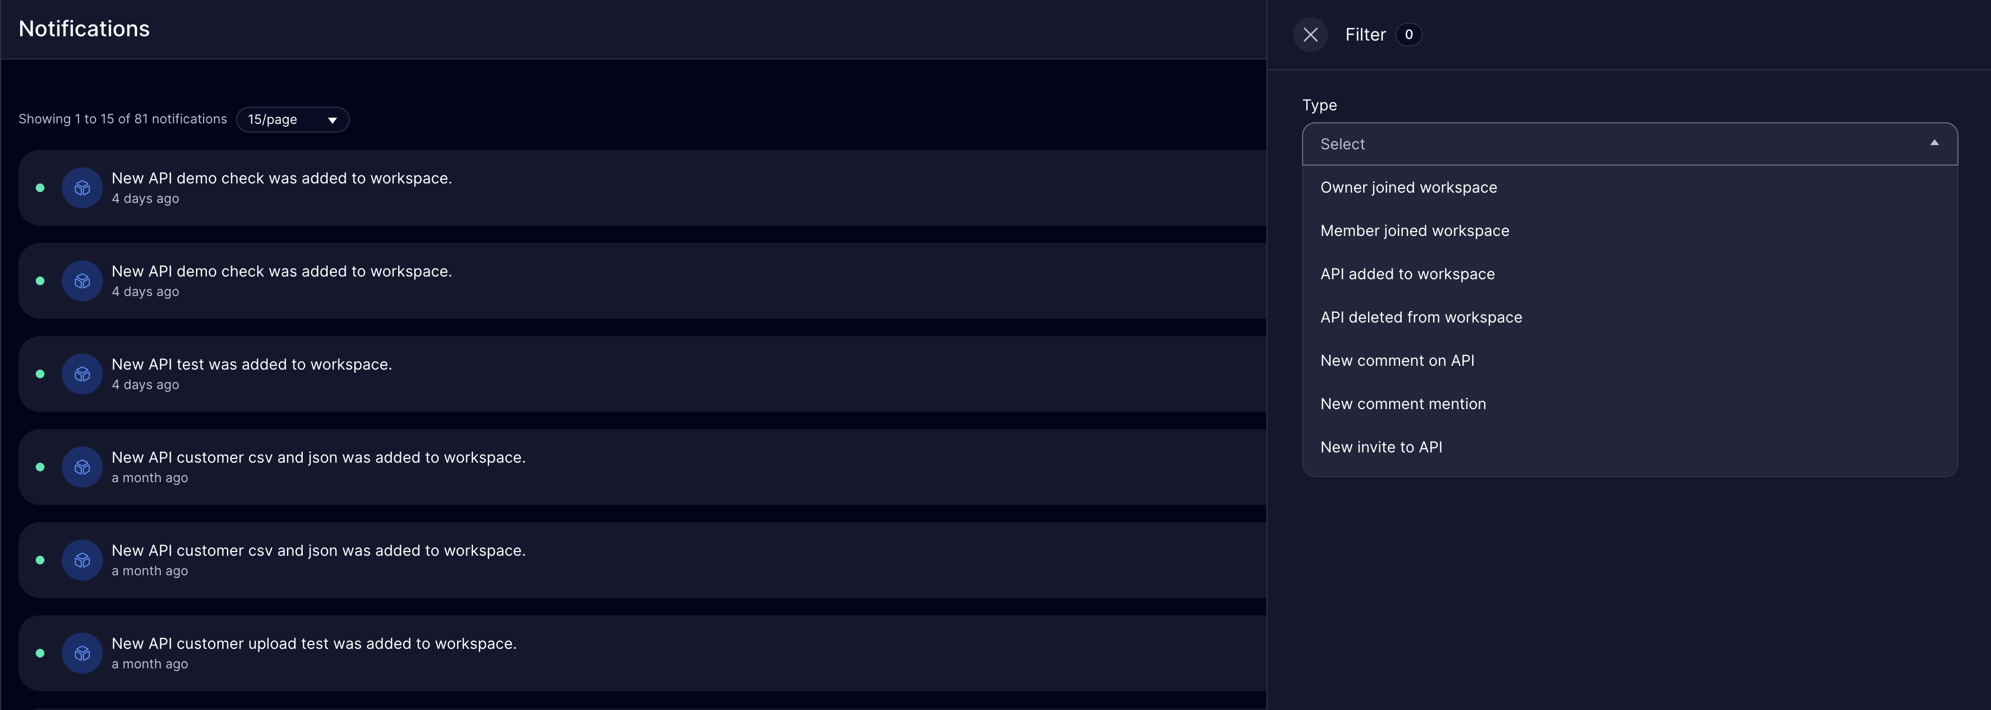Pick API deleted from workspace option
This screenshot has width=1991, height=710.
click(1421, 318)
